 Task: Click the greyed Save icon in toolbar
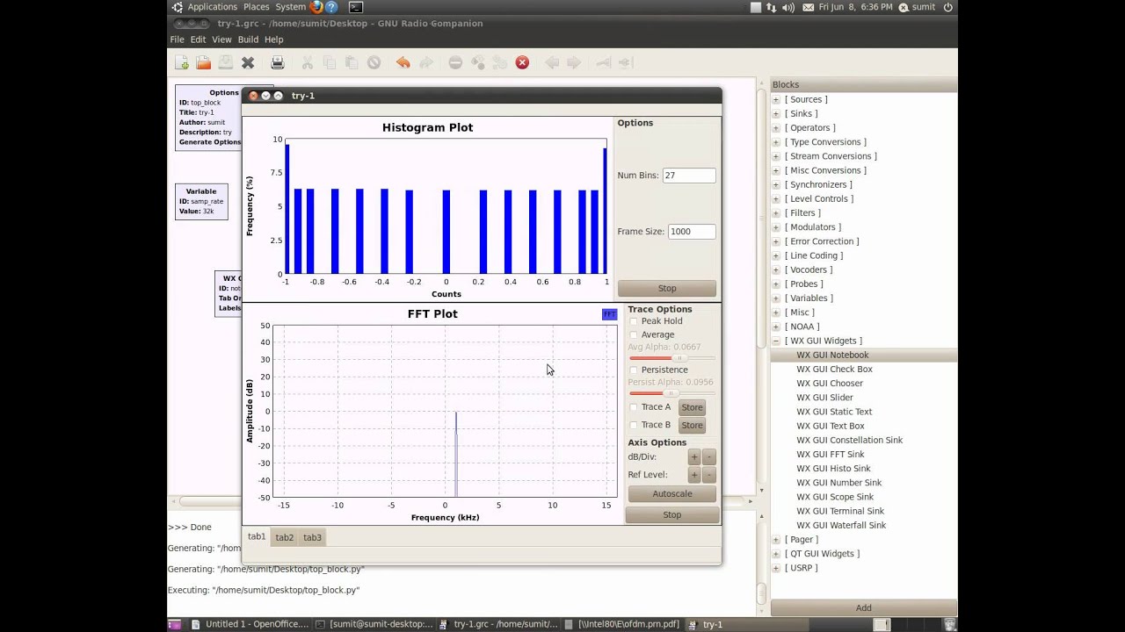tap(226, 62)
